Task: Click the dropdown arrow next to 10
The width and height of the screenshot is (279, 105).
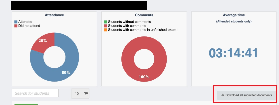Action: (x=86, y=94)
